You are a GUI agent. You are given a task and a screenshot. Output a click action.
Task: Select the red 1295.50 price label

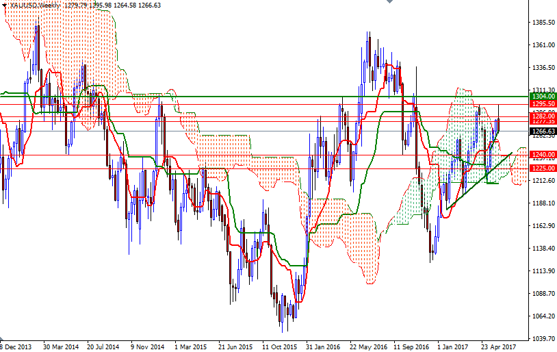tap(543, 104)
